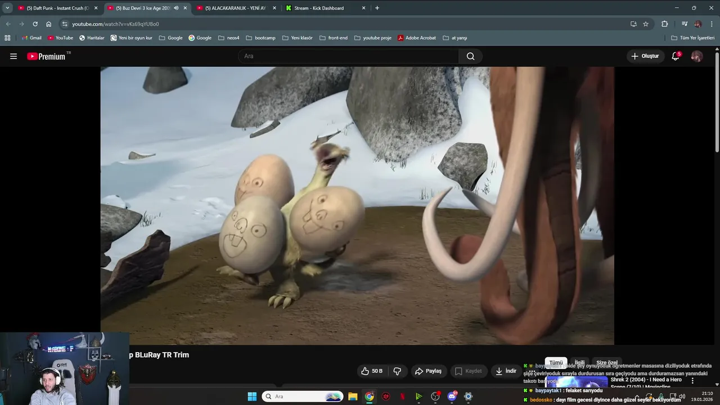Image resolution: width=720 pixels, height=405 pixels.
Task: Go back in browser history
Action: pyautogui.click(x=8, y=24)
